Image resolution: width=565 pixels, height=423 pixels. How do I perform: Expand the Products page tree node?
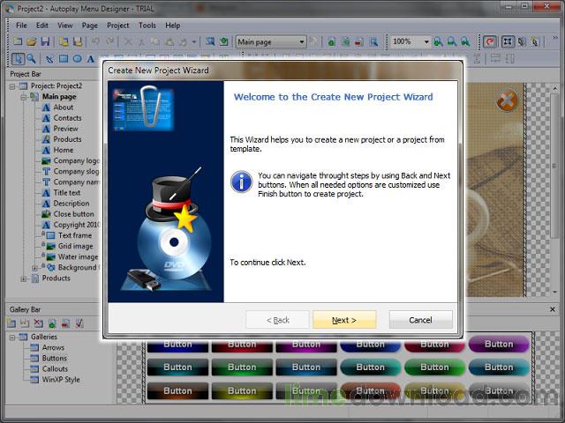tap(24, 278)
